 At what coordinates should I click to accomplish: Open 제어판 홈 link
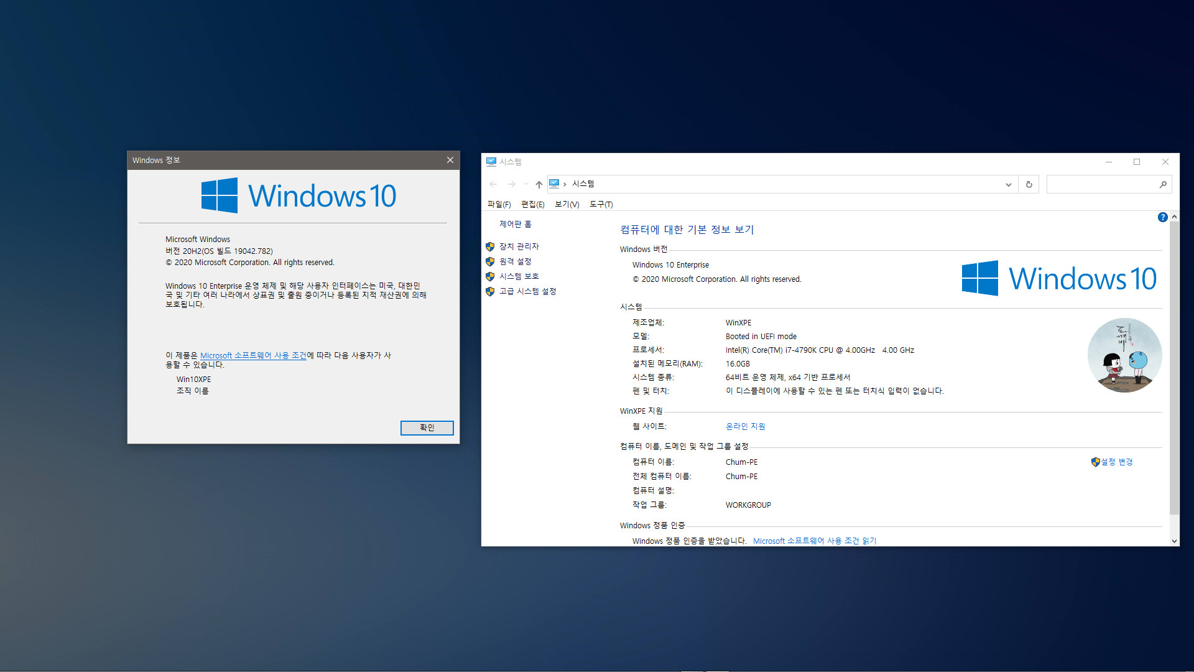point(515,224)
